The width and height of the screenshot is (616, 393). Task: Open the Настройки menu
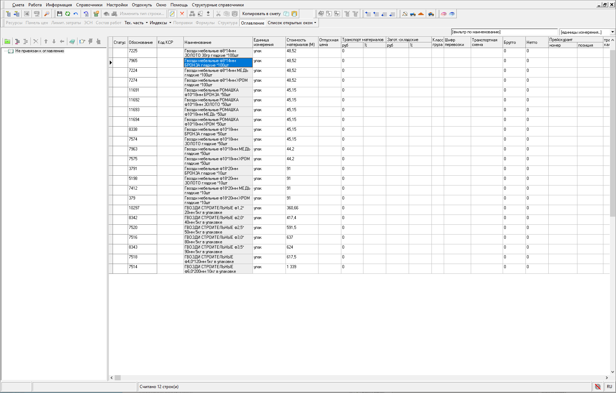click(x=117, y=5)
